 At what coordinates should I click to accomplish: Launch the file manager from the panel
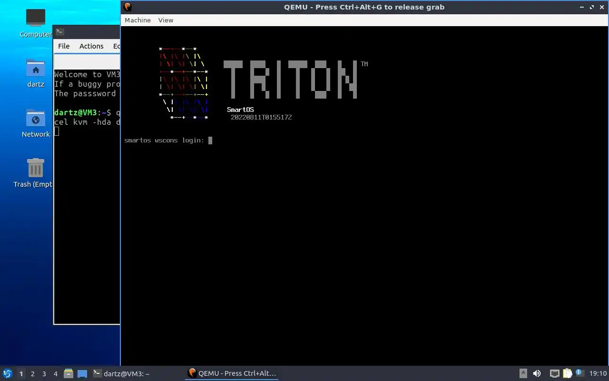[69, 373]
